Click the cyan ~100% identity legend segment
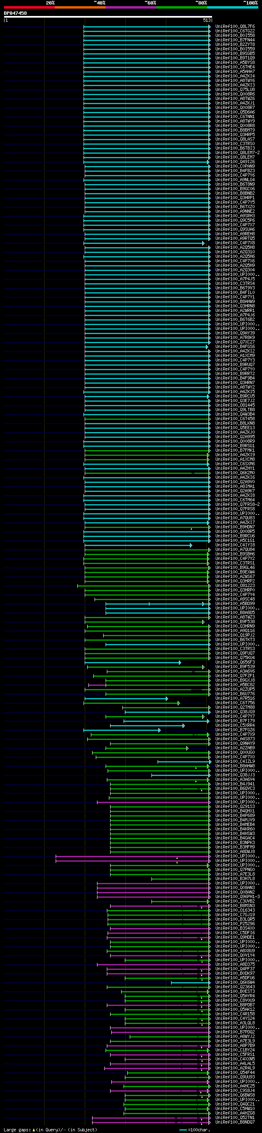The image size is (262, 1133). pos(233,7)
